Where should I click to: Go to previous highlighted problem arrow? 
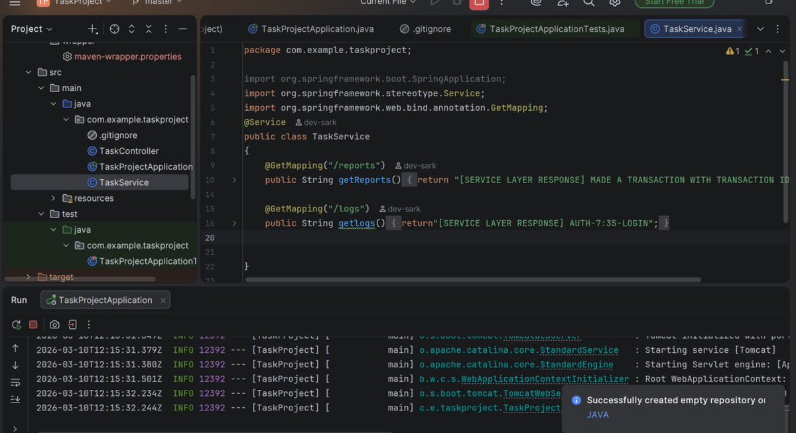pyautogui.click(x=768, y=51)
